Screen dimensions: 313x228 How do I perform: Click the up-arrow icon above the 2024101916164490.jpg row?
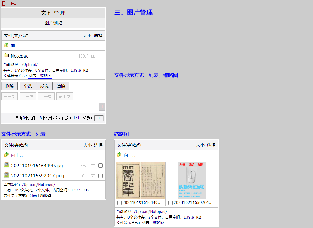pyautogui.click(x=6, y=155)
